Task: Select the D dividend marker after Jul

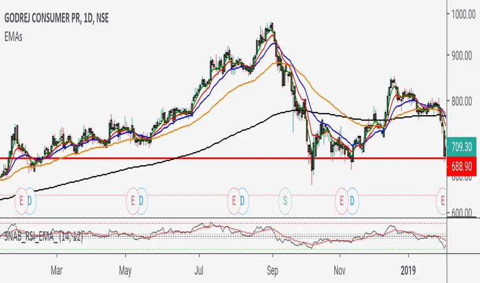Action: (243, 201)
